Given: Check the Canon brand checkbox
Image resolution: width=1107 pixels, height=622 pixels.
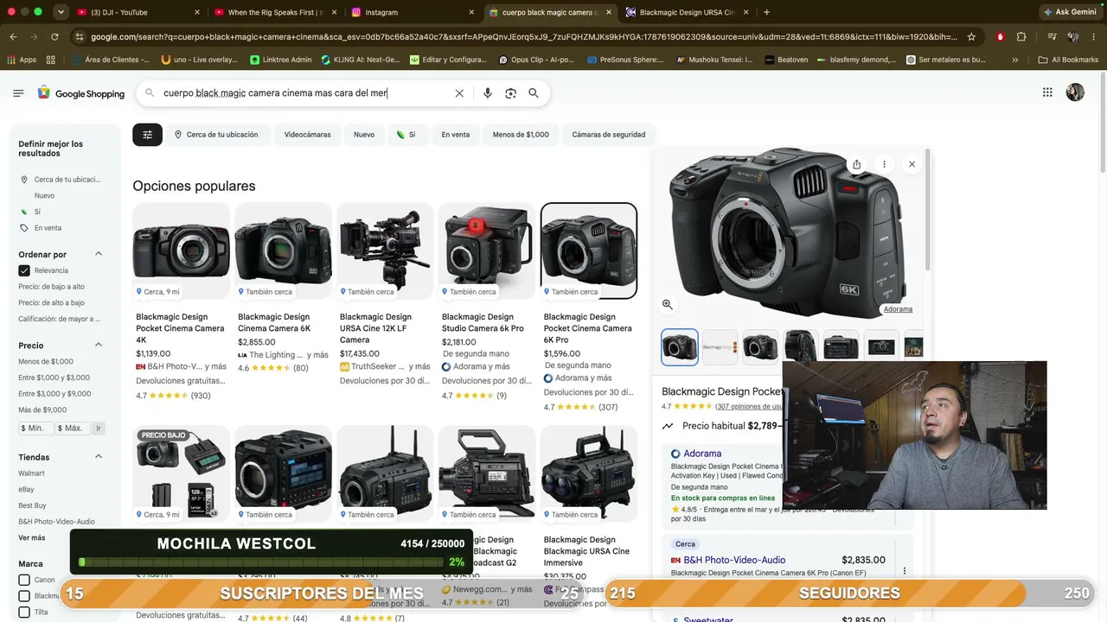Looking at the screenshot, I should (x=24, y=580).
